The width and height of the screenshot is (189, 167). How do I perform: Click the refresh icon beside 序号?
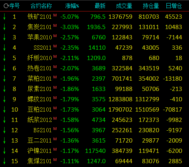(6, 6)
